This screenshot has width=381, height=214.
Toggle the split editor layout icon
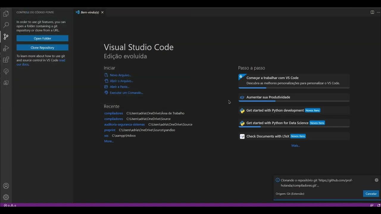pyautogui.click(x=372, y=12)
